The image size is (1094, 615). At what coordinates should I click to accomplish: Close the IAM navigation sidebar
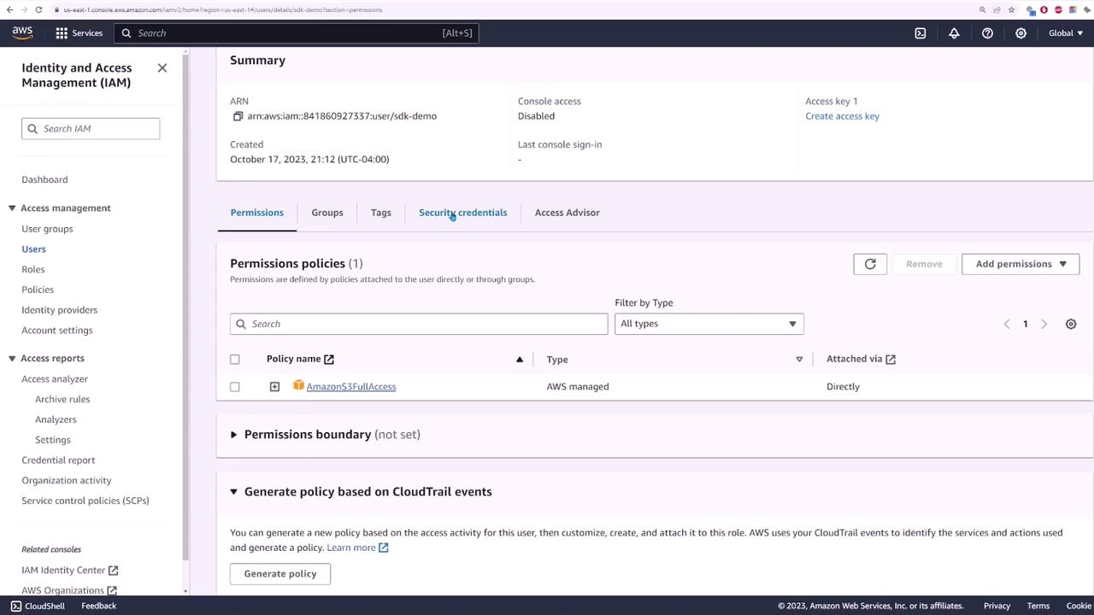162,67
